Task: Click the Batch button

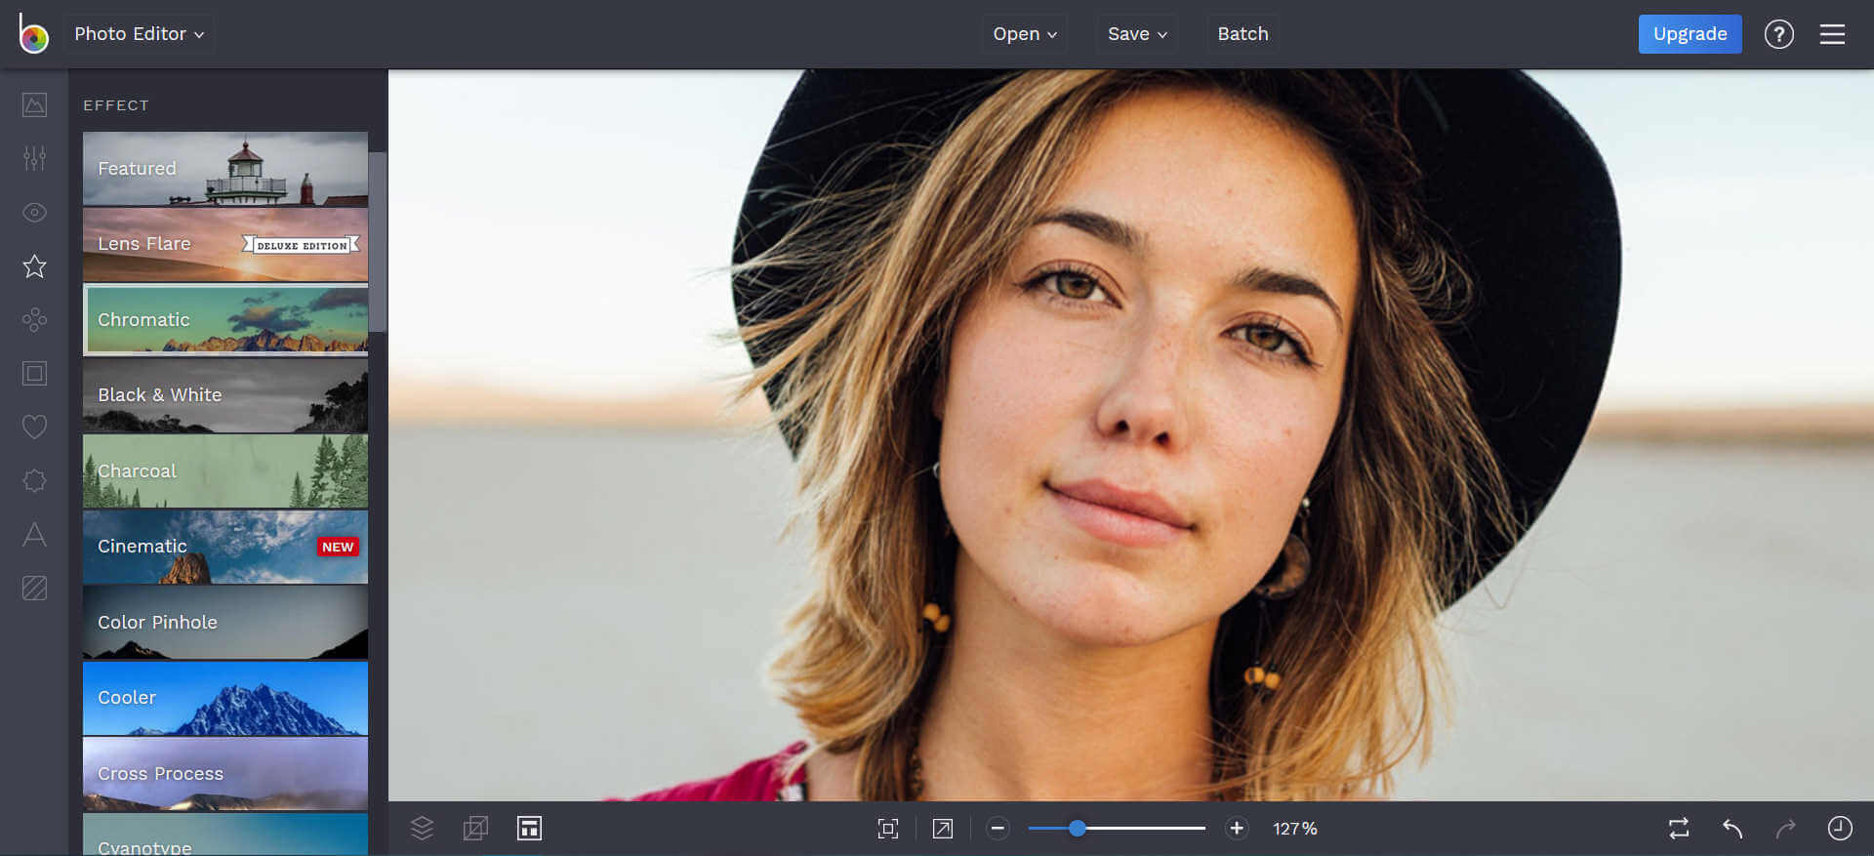Action: (1243, 34)
